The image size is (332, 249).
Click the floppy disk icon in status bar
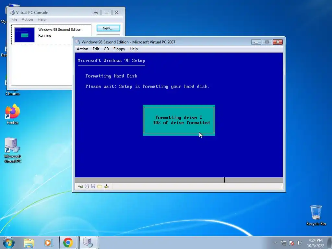[93, 186]
